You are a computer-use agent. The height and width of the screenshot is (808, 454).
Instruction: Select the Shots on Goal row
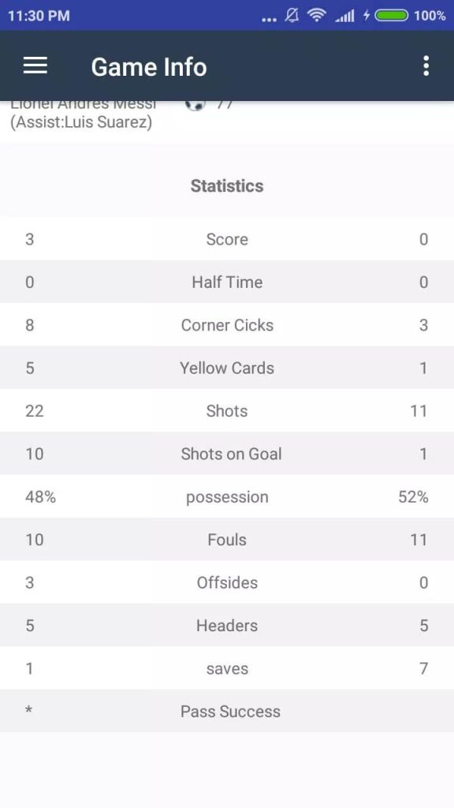(x=227, y=454)
